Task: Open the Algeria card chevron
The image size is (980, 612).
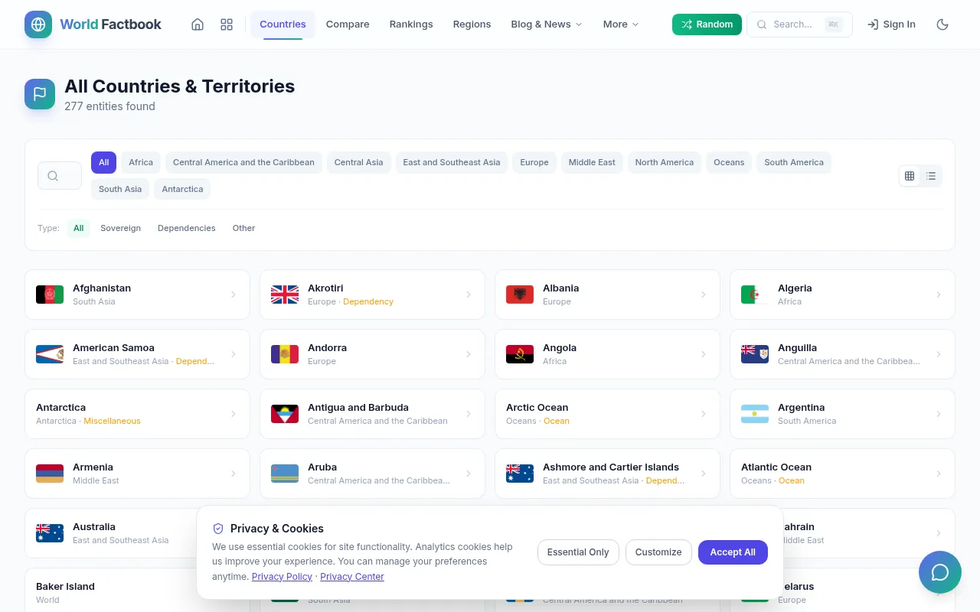Action: (939, 295)
